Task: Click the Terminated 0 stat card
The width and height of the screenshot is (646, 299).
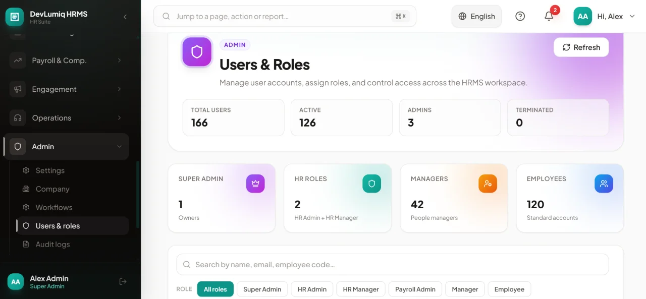Action: click(558, 117)
